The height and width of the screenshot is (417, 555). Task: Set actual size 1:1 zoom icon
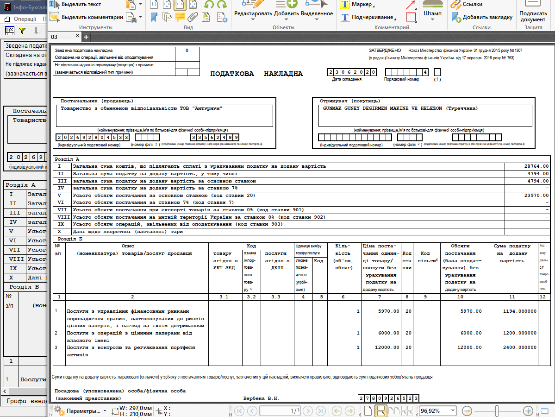click(x=154, y=4)
